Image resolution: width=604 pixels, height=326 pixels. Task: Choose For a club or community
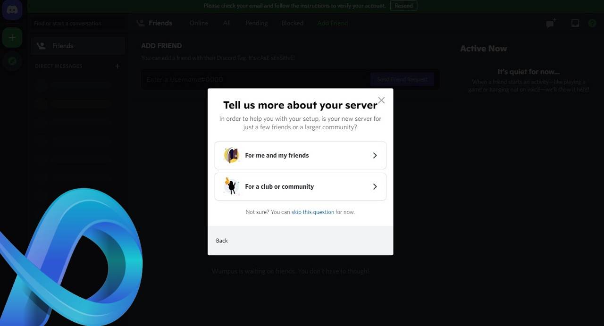(301, 186)
